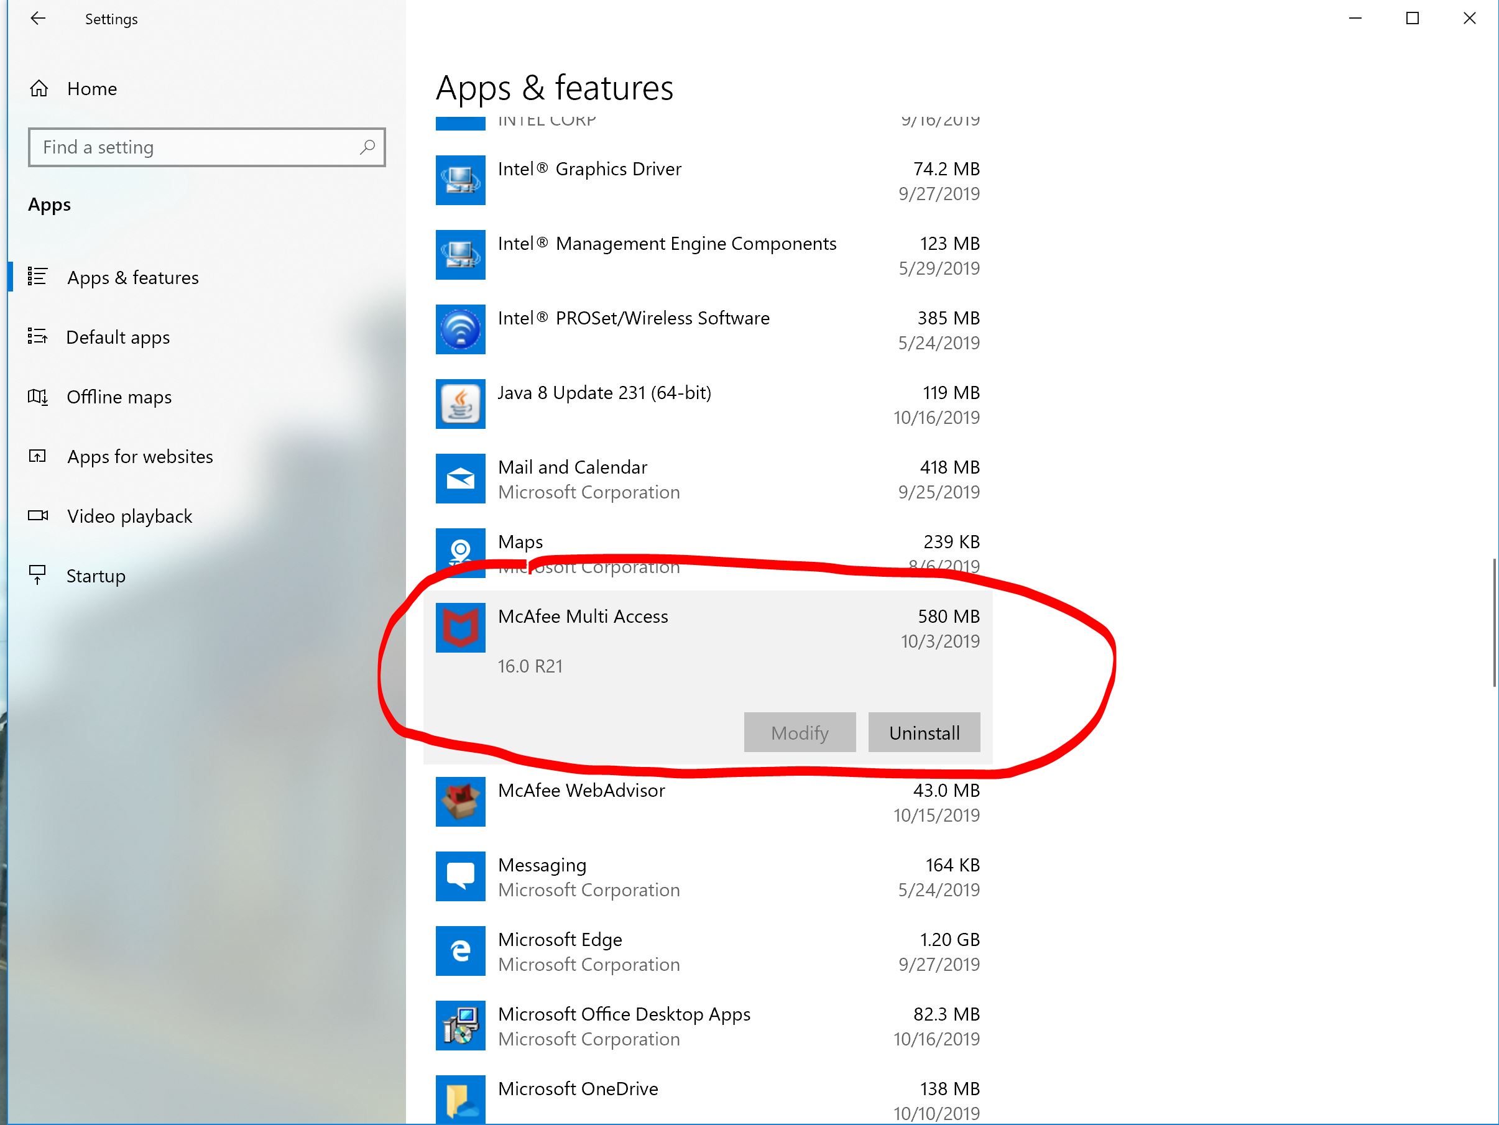The width and height of the screenshot is (1499, 1125).
Task: Click the Intel Graphics Driver icon
Action: click(460, 180)
